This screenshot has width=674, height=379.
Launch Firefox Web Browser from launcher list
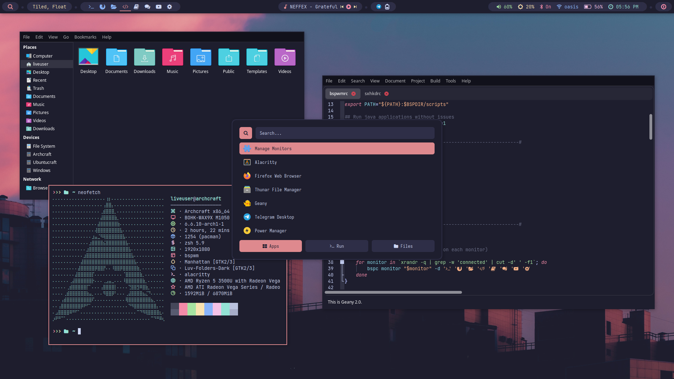(x=278, y=176)
